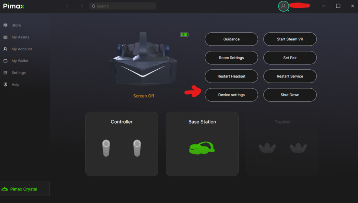
Task: Click the forward navigation arrow
Action: coord(82,6)
